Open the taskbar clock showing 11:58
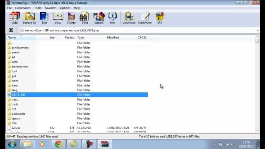The image size is (265, 149). coord(246,144)
